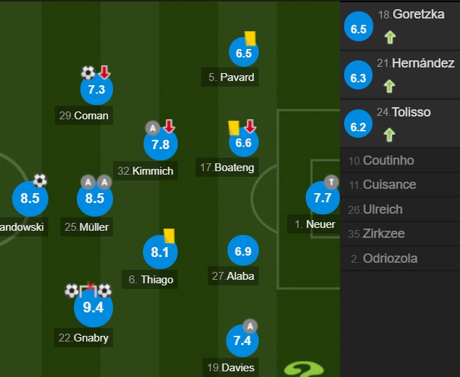The width and height of the screenshot is (460, 377).
Task: Click the T badge on Neuer's rating
Action: pyautogui.click(x=331, y=182)
